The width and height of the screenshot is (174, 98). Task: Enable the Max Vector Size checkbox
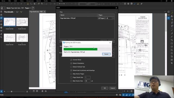tap(71, 81)
